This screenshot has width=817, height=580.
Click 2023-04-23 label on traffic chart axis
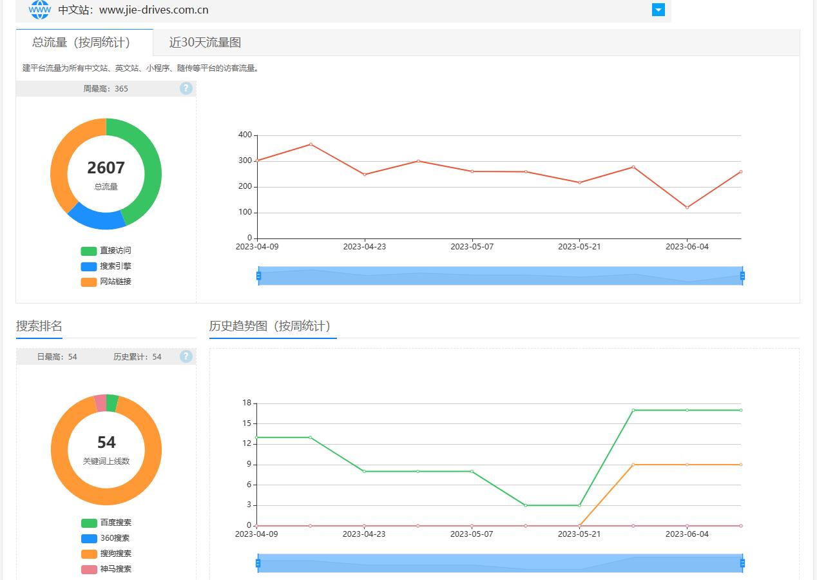[365, 247]
